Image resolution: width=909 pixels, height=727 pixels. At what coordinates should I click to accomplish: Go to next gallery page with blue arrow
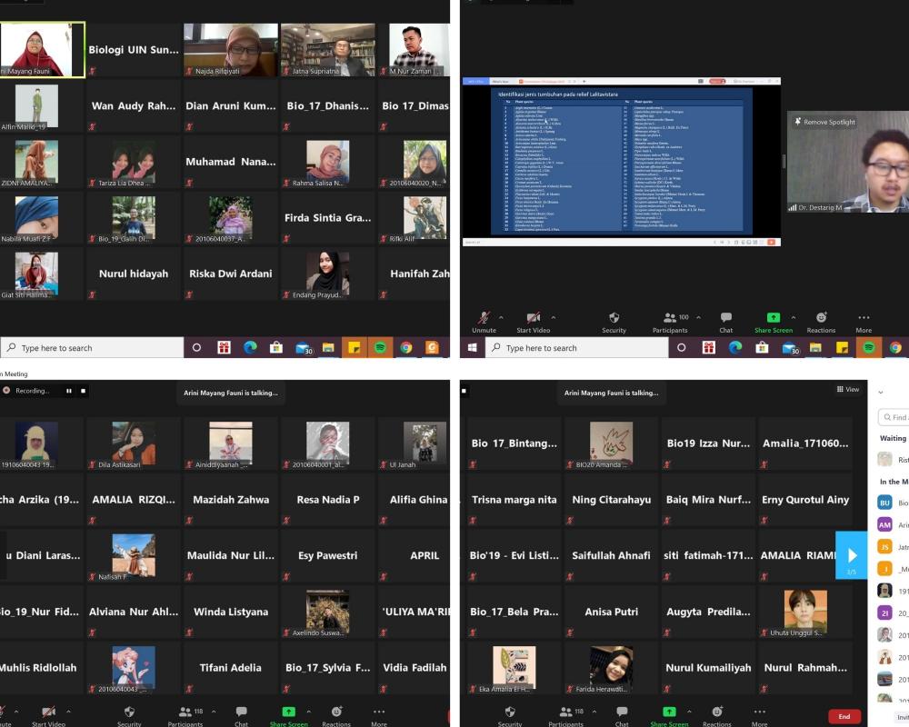click(x=852, y=554)
